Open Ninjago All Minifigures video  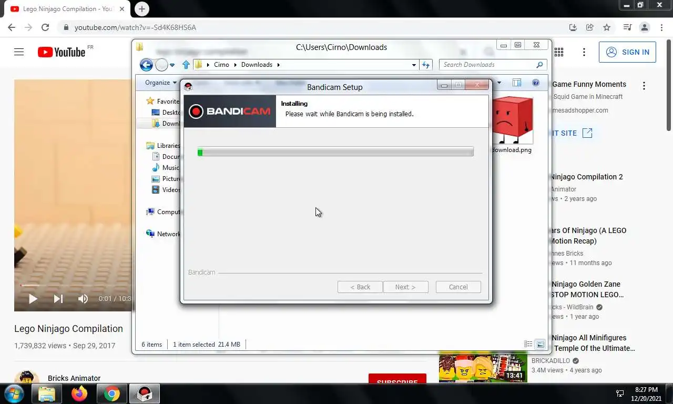click(x=593, y=343)
